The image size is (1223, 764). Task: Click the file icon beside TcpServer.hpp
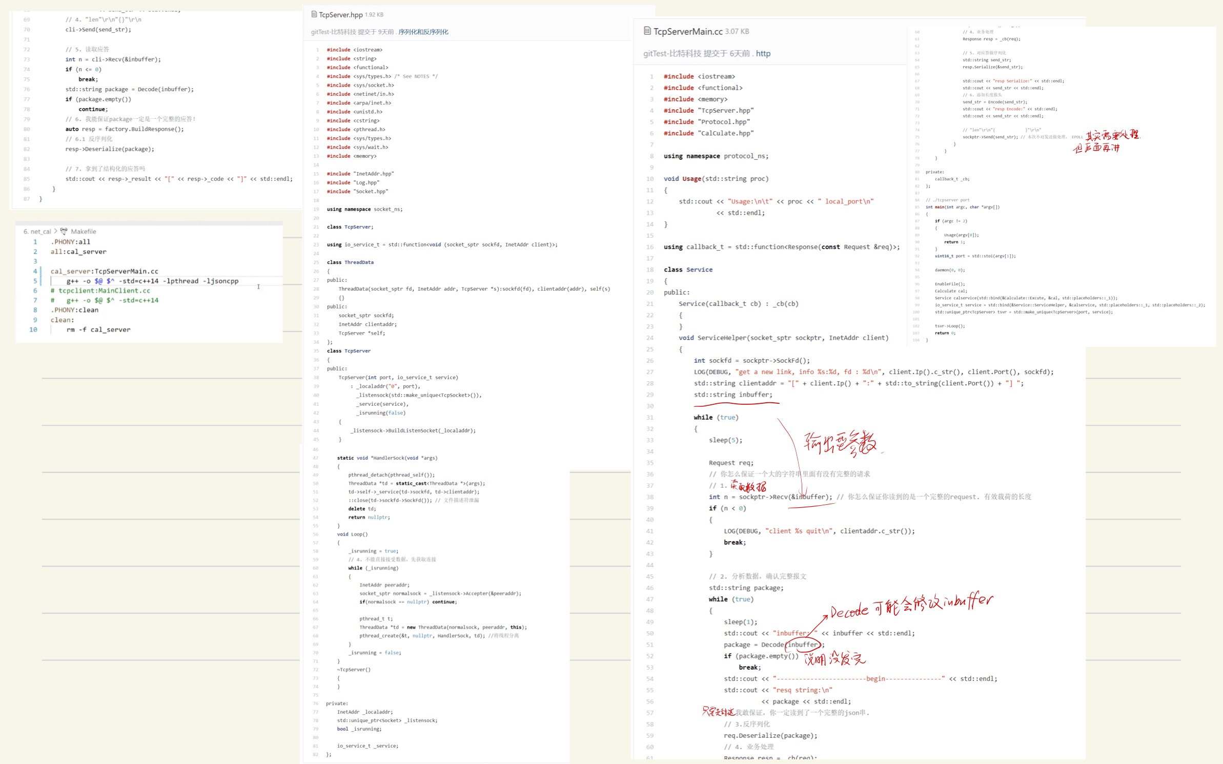click(314, 14)
